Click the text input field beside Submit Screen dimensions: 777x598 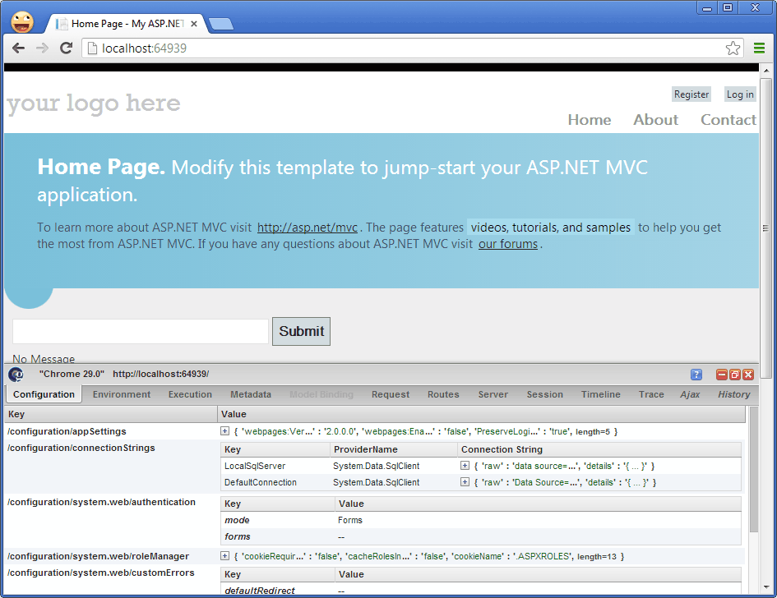click(140, 331)
